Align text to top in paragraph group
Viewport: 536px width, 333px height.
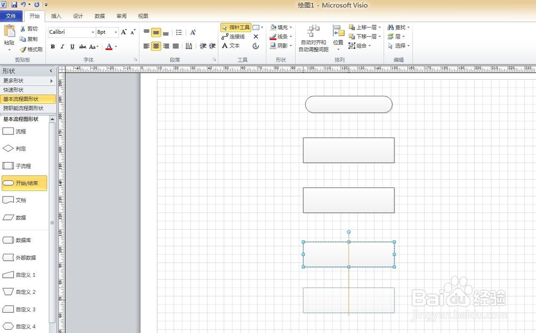point(146,32)
